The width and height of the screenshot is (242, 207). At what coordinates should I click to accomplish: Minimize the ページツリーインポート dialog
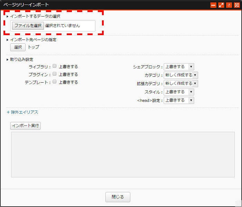(x=213, y=5)
